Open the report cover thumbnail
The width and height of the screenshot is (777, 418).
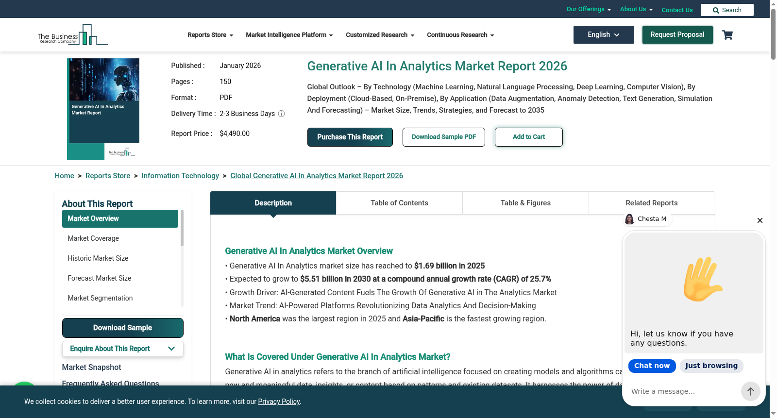pos(103,109)
